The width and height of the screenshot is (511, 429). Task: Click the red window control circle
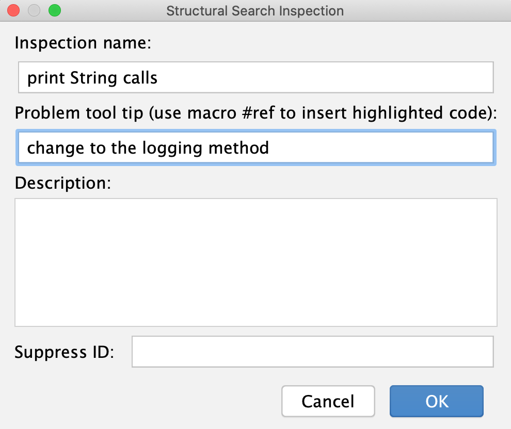(13, 9)
